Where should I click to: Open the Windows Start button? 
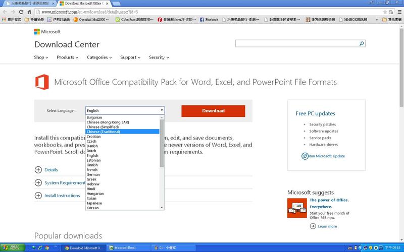click(13, 248)
